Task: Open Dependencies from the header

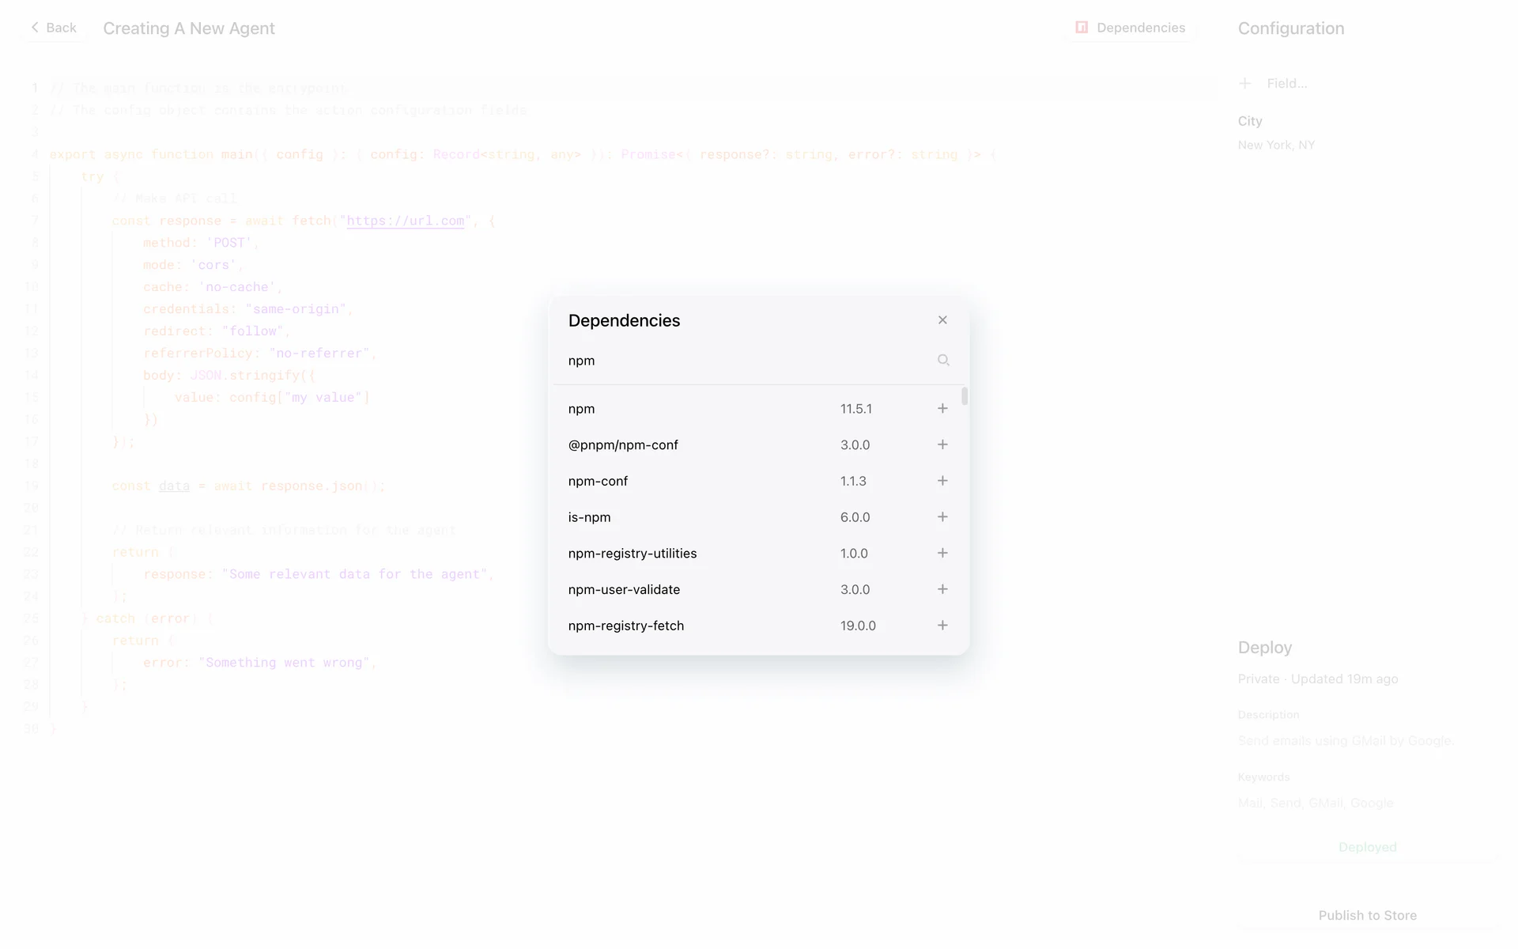Action: click(1131, 28)
